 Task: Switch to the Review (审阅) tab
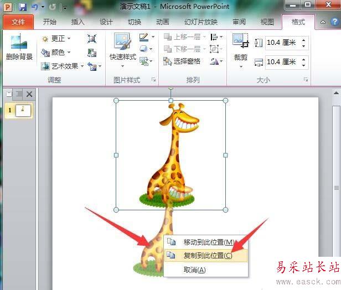point(239,22)
